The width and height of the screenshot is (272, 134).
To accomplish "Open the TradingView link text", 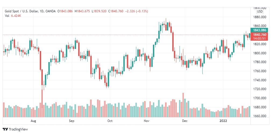I will [x=18, y=129].
